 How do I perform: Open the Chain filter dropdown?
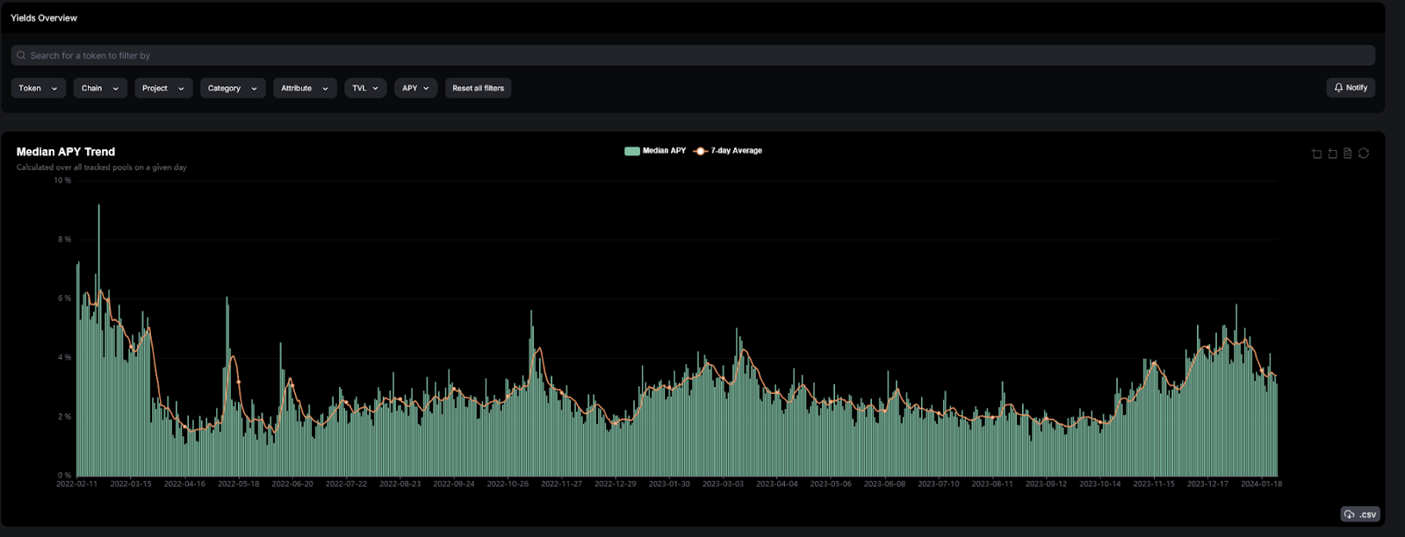click(100, 88)
